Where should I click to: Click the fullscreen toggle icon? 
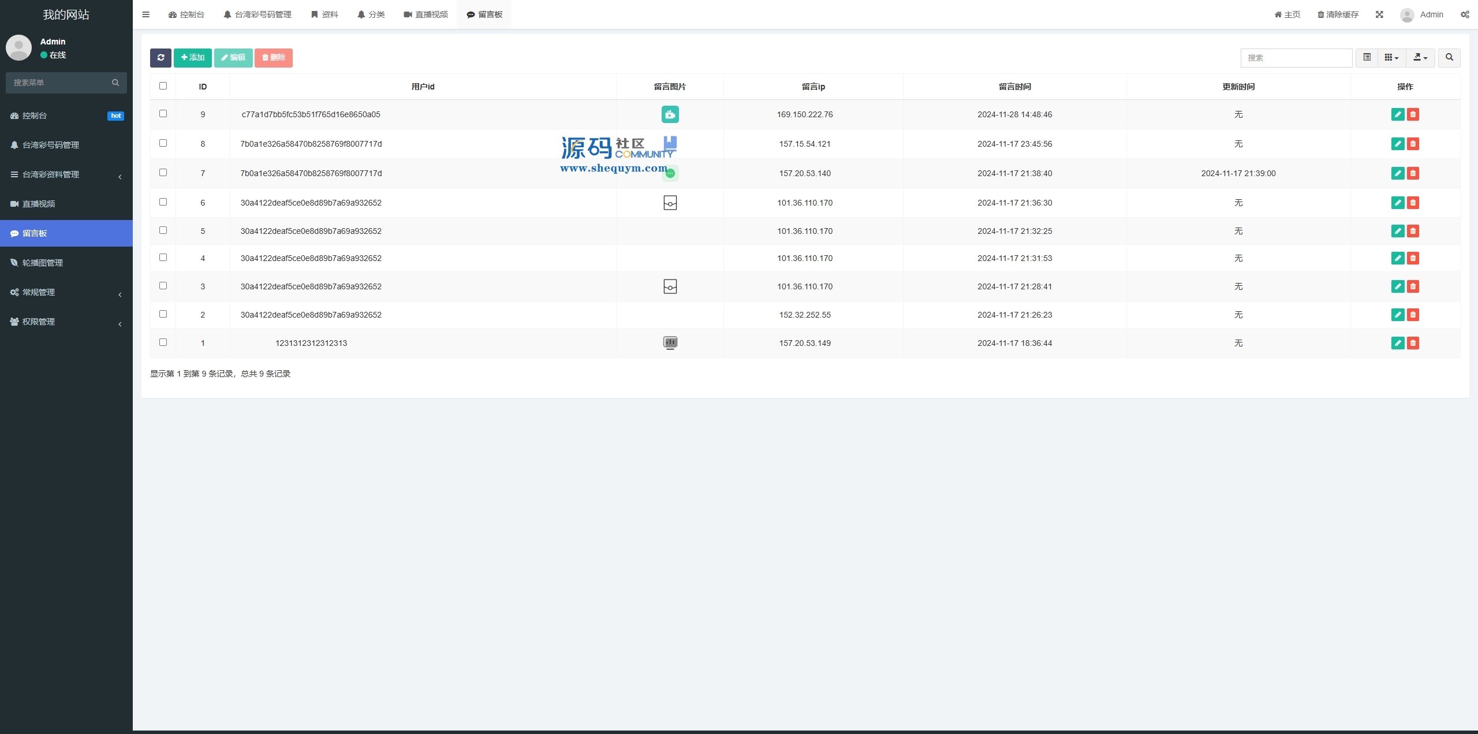tap(1379, 14)
